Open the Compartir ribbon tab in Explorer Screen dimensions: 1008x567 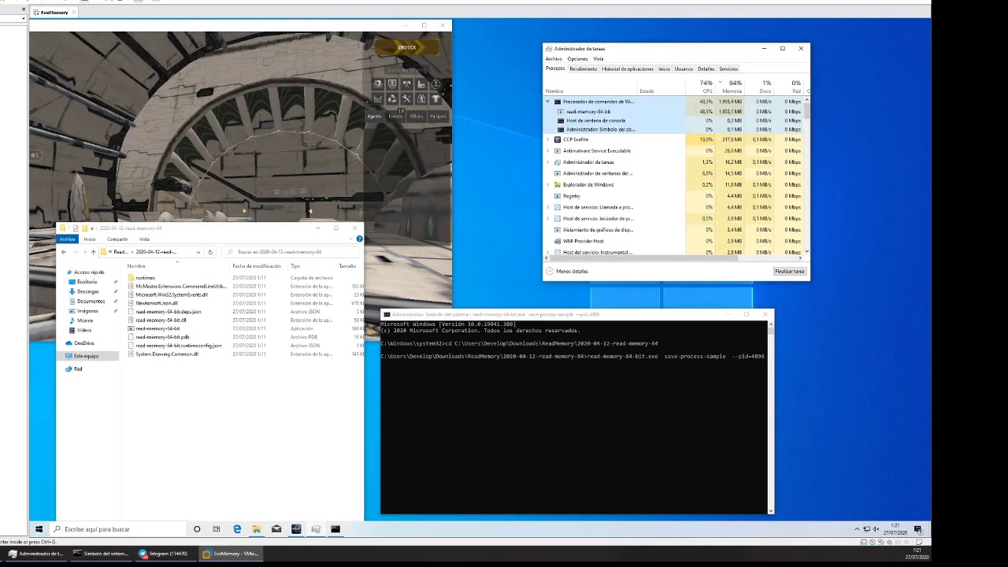[x=117, y=239]
